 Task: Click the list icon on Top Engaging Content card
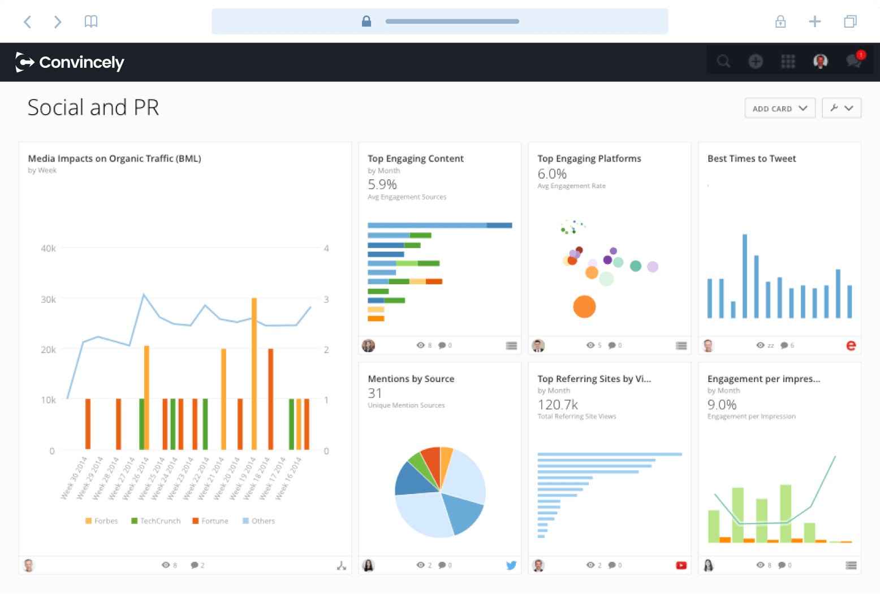point(511,345)
